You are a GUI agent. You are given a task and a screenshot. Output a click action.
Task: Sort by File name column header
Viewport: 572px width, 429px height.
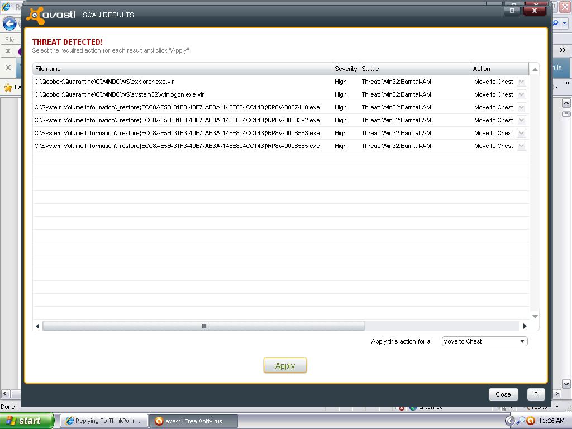183,69
